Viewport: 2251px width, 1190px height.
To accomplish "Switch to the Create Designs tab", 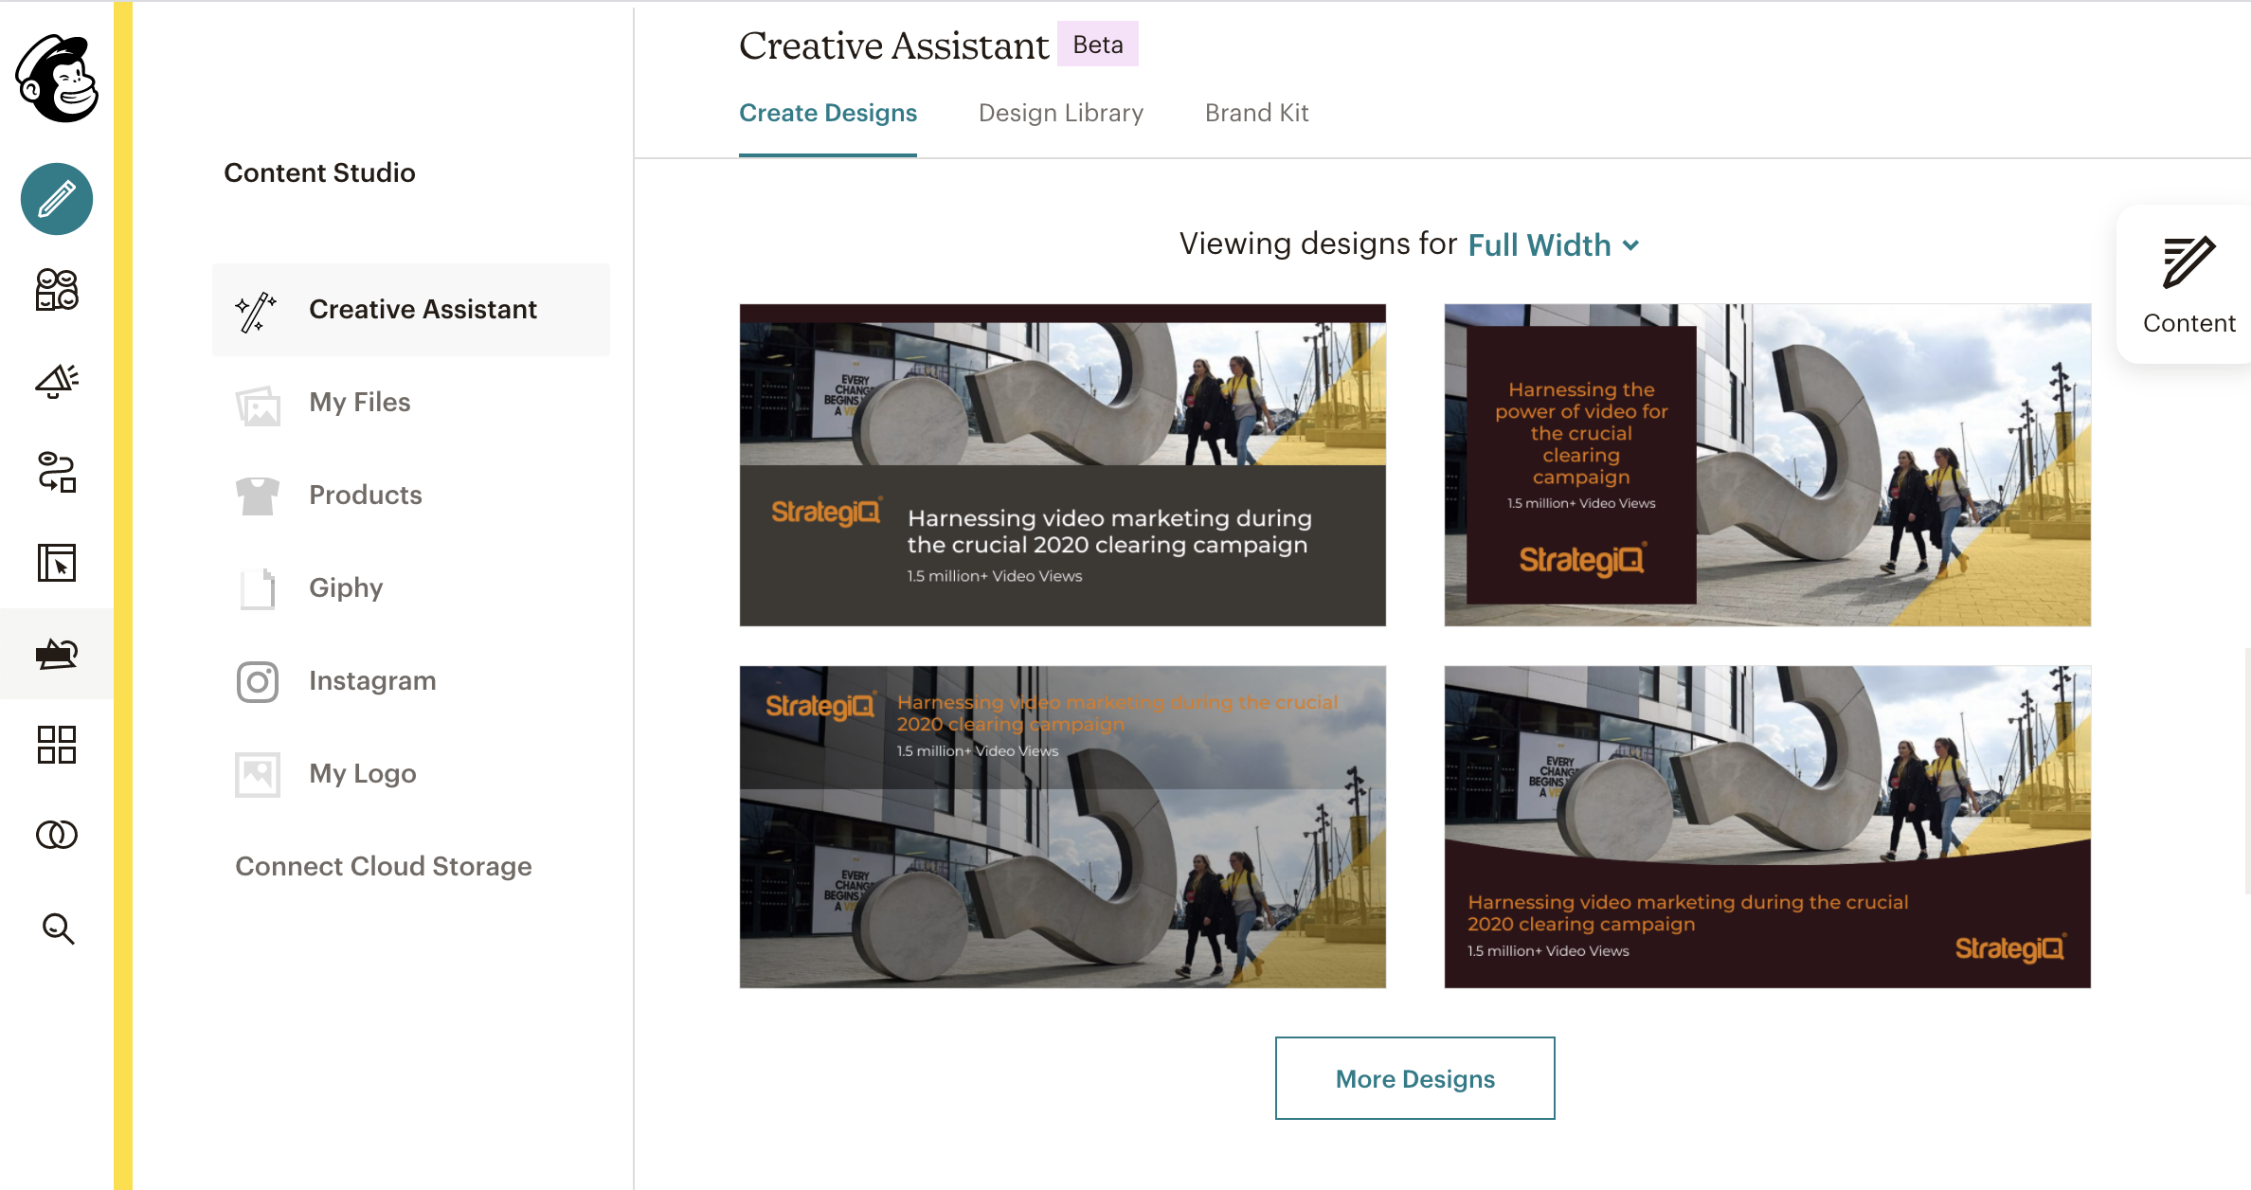I will 828,113.
